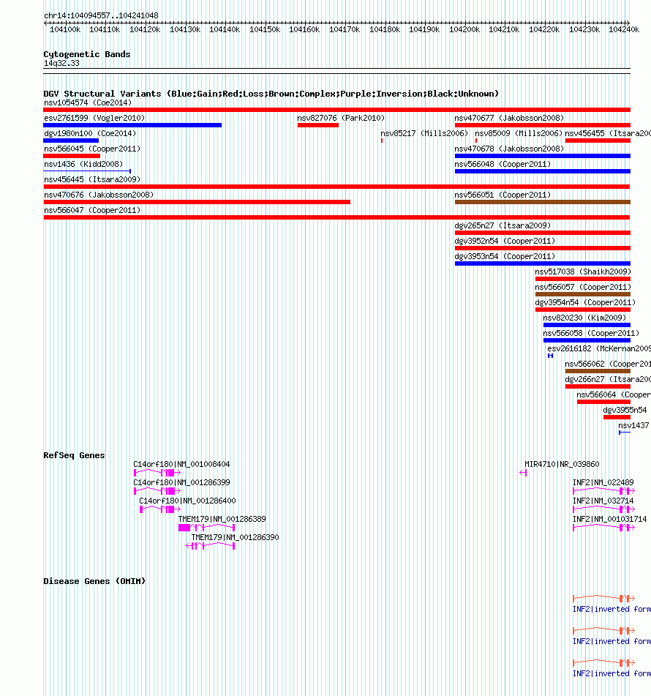Open the nsv517038 (Shaikh2009) label
This screenshot has height=696, width=651.
click(583, 272)
